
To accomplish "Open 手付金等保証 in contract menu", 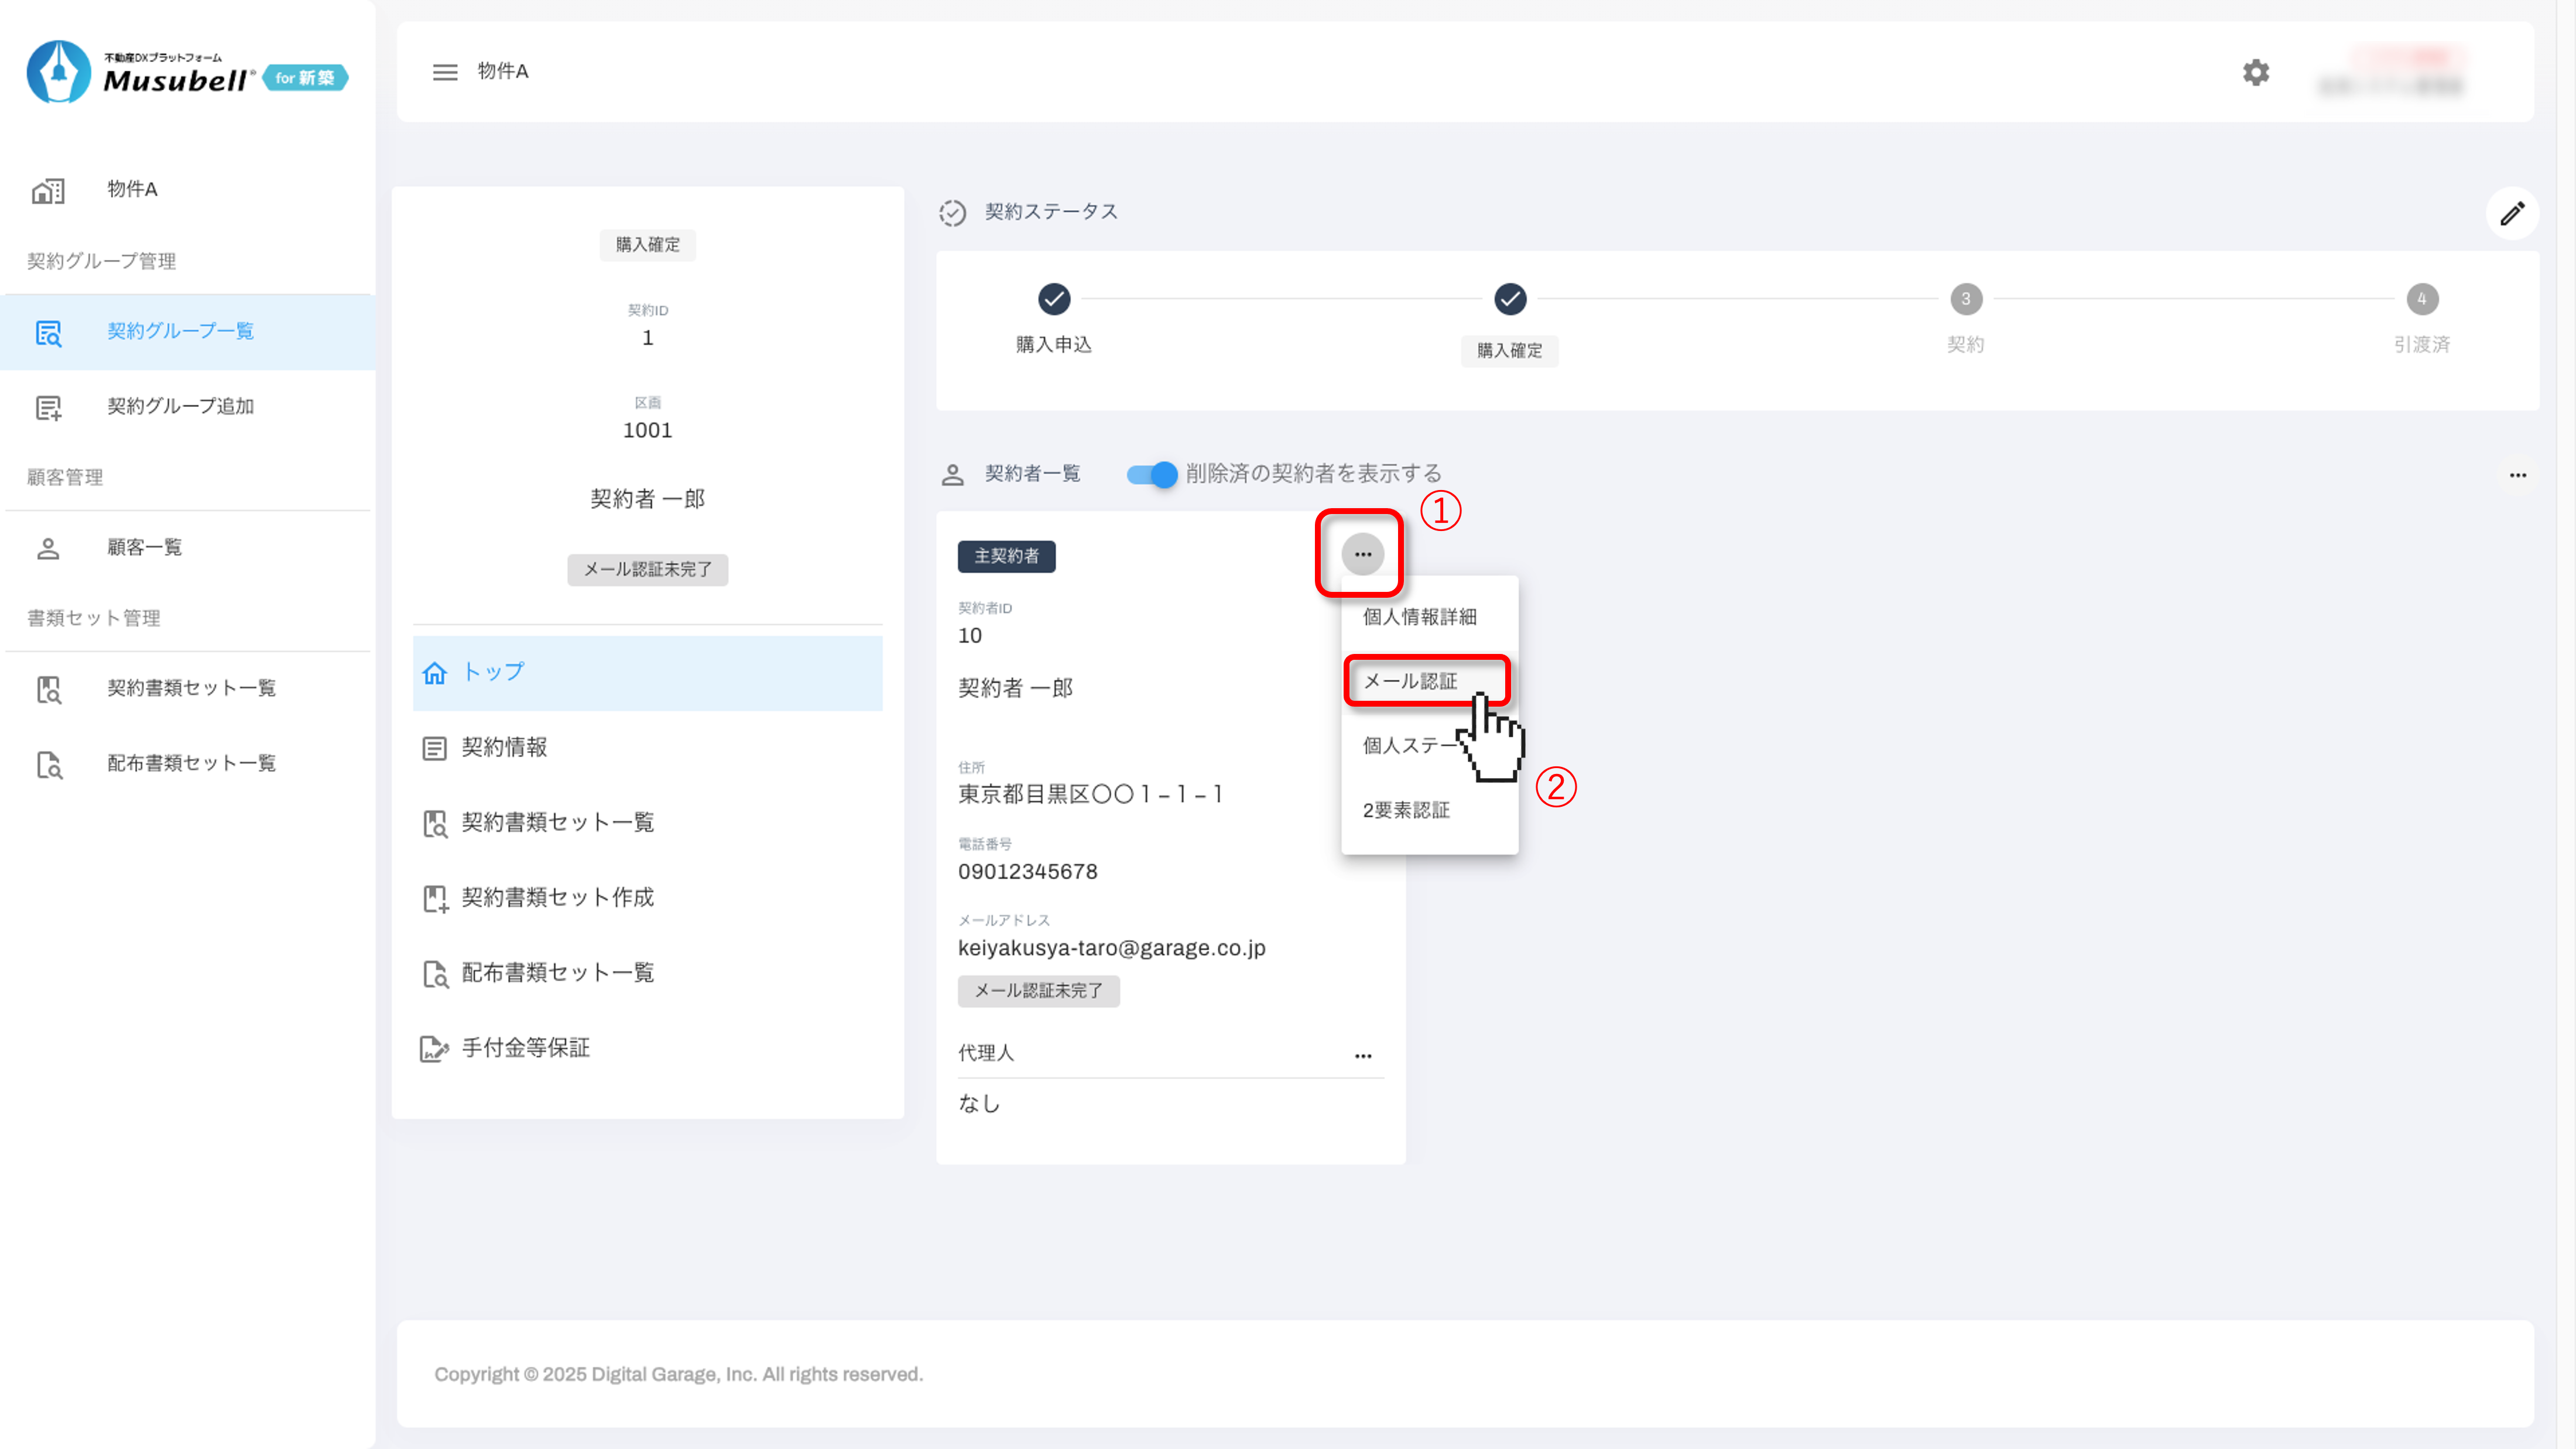I will (525, 1047).
